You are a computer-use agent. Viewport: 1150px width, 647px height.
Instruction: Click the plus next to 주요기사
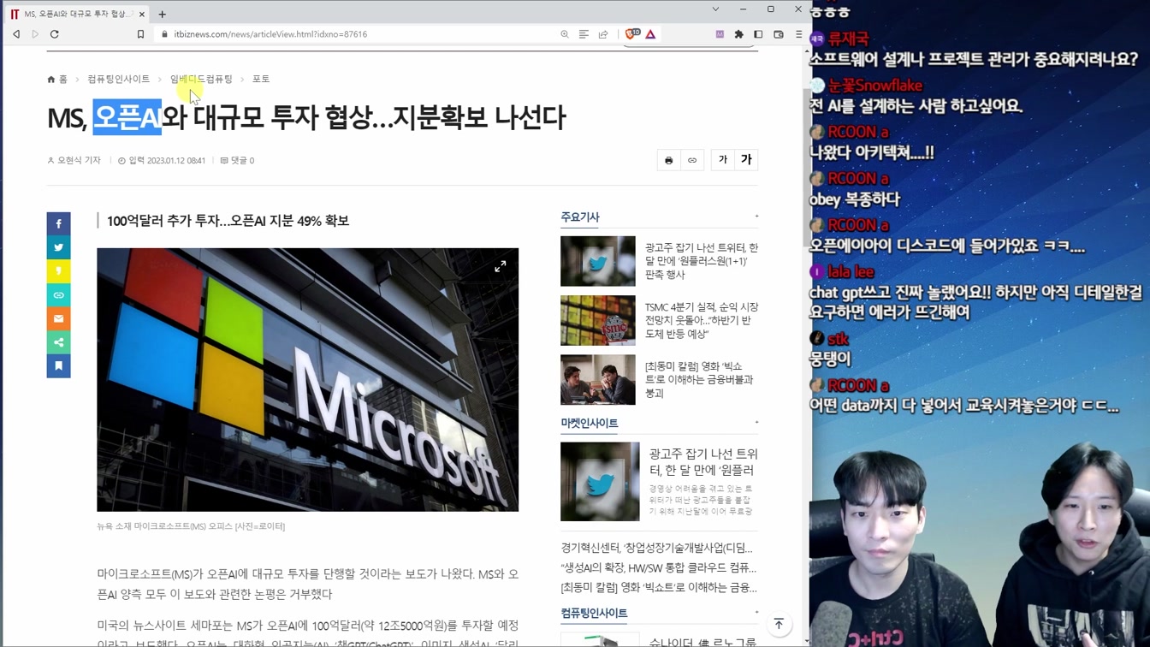tap(756, 217)
